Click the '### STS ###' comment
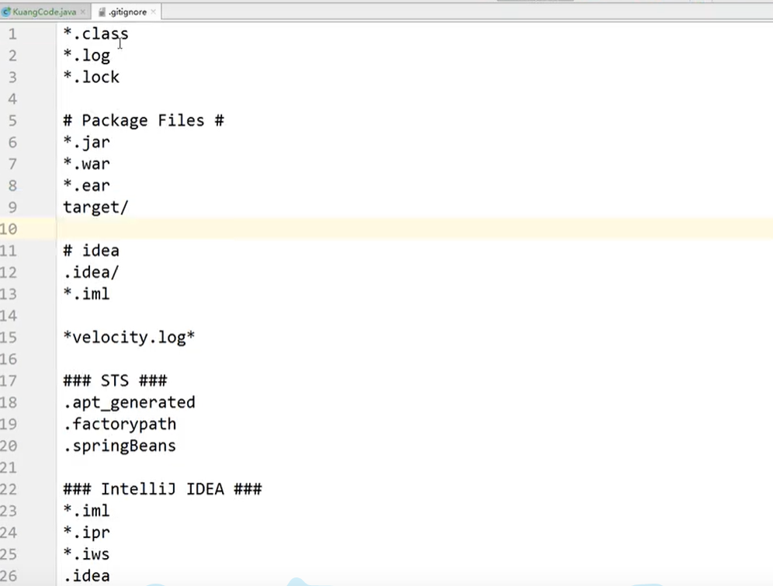 point(116,380)
